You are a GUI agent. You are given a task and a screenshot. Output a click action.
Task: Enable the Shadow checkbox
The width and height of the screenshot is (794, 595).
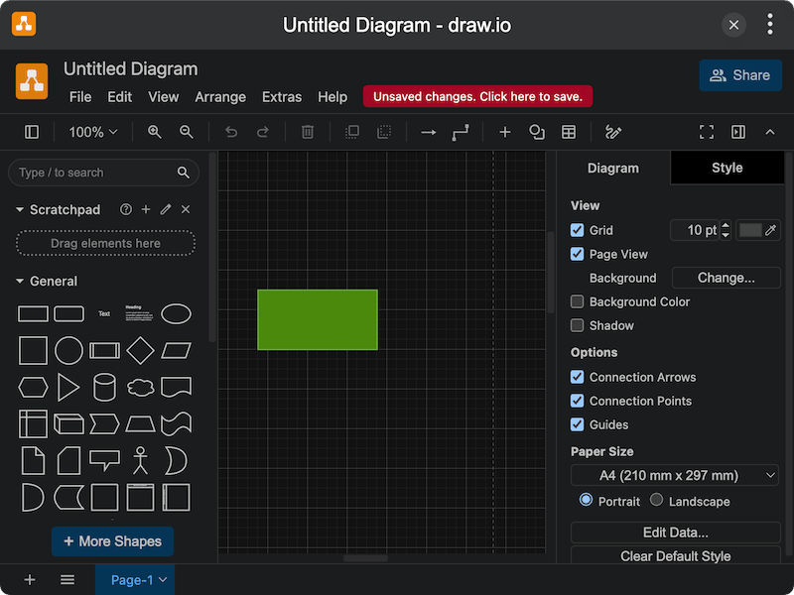point(577,325)
